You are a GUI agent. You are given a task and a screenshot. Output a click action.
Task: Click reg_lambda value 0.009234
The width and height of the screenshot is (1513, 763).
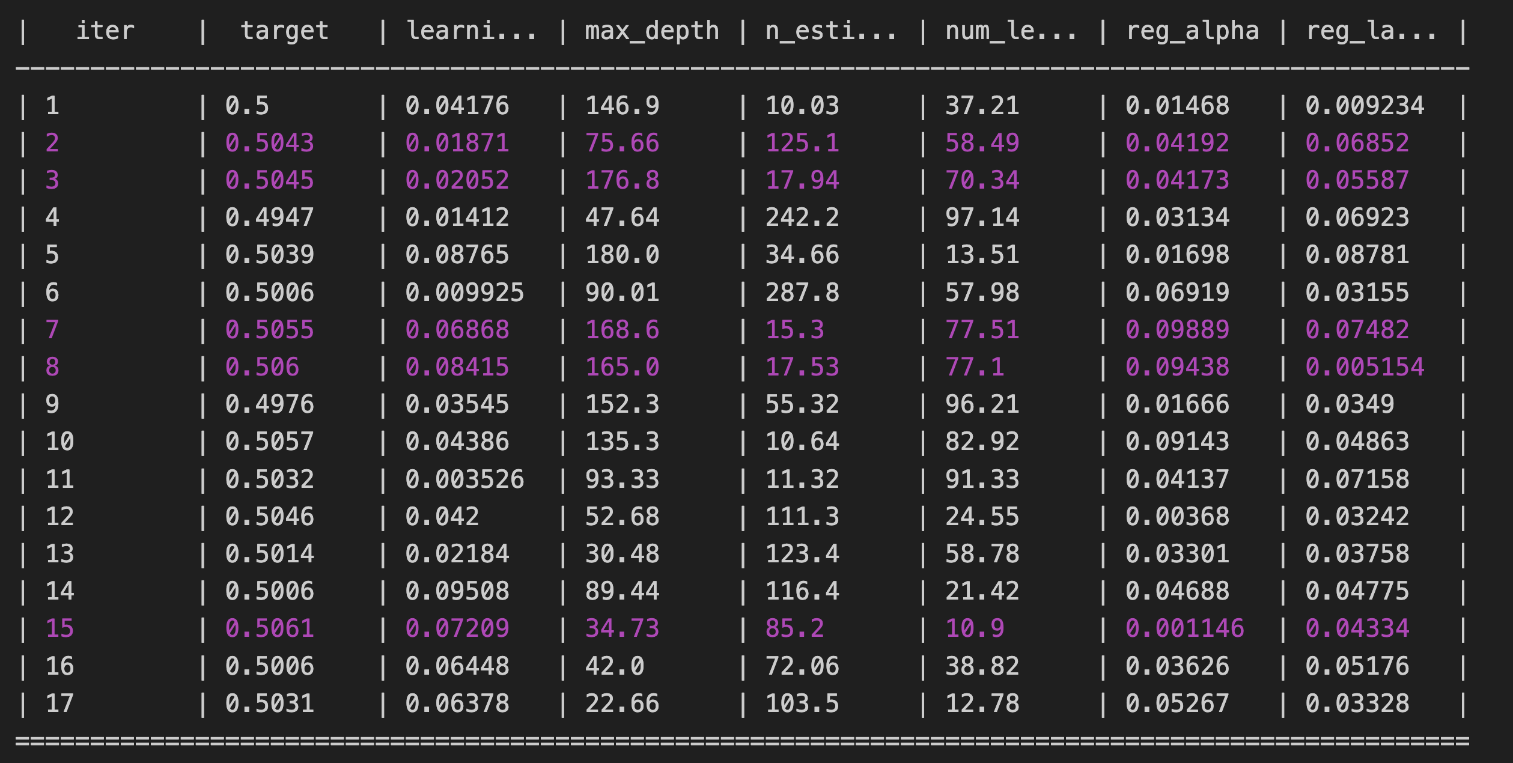[1365, 106]
